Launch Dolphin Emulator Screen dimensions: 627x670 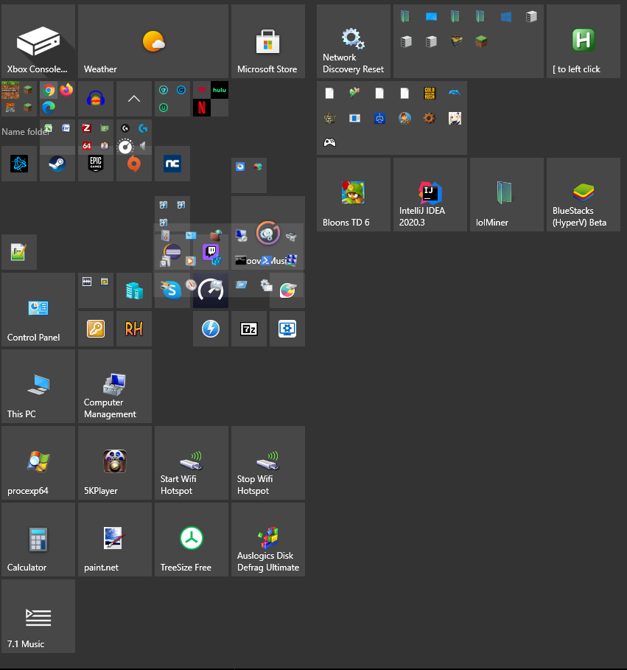pyautogui.click(x=455, y=93)
